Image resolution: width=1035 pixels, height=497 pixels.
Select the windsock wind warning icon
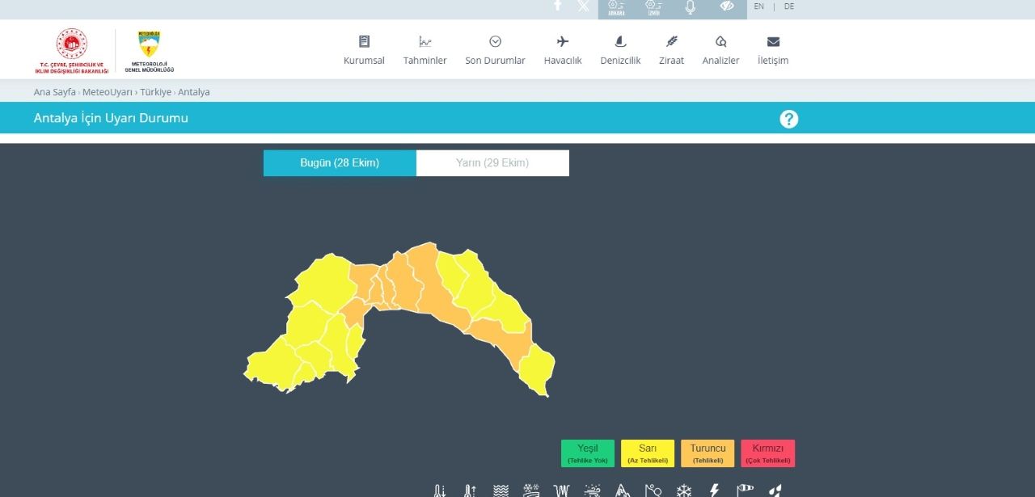click(745, 491)
